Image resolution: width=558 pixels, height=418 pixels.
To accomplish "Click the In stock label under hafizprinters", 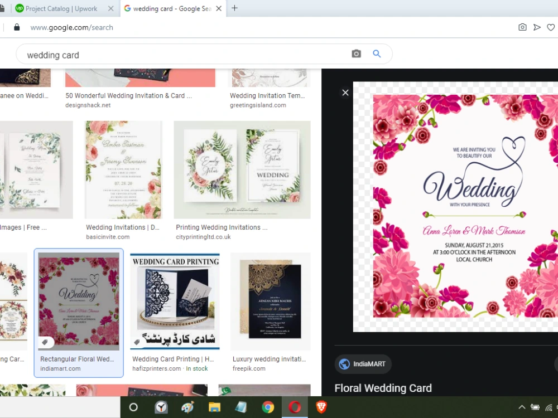I will point(197,368).
